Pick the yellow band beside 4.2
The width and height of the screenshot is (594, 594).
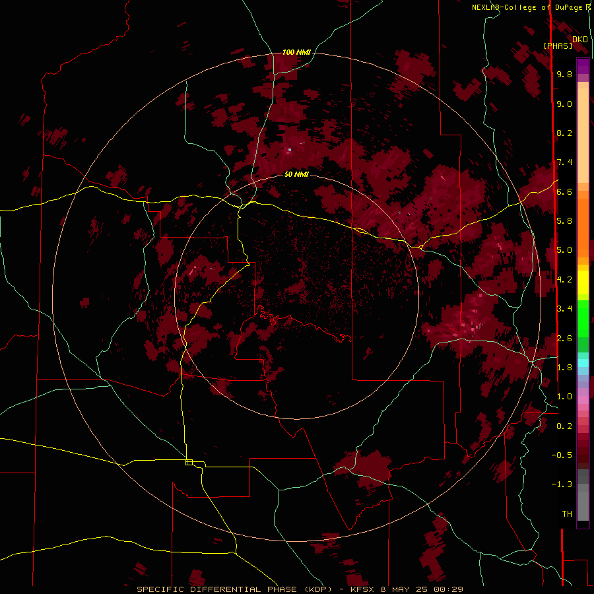(x=583, y=282)
